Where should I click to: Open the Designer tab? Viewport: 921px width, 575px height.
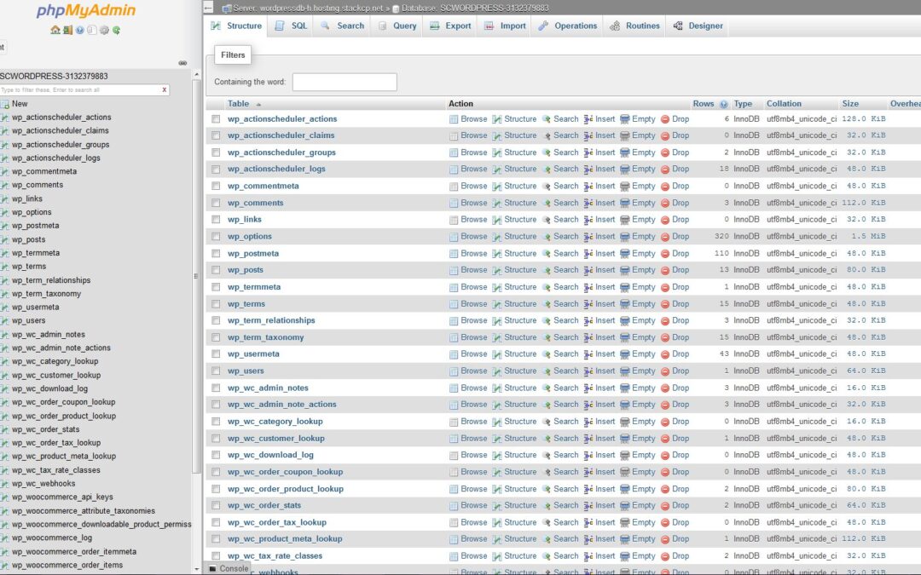click(698, 26)
